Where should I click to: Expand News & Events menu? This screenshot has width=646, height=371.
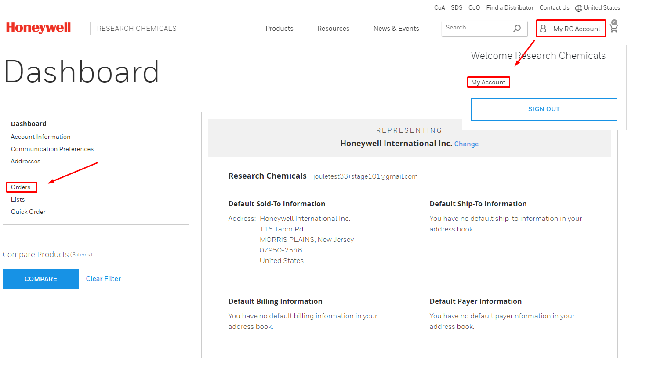(396, 29)
